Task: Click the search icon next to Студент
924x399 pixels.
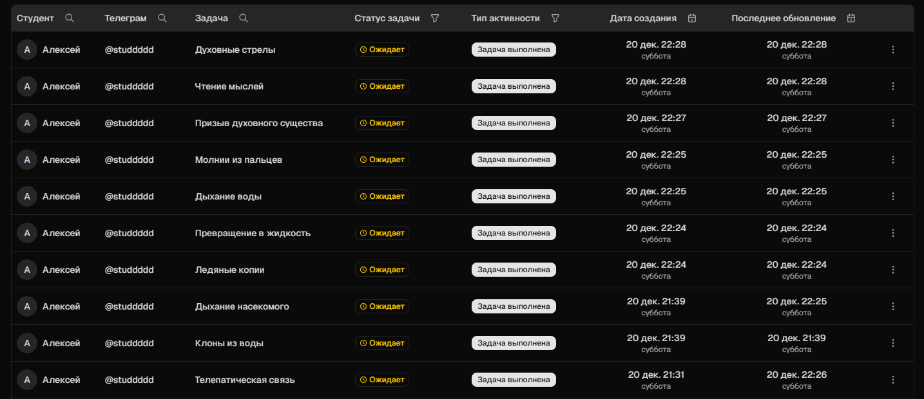Action: (x=70, y=19)
